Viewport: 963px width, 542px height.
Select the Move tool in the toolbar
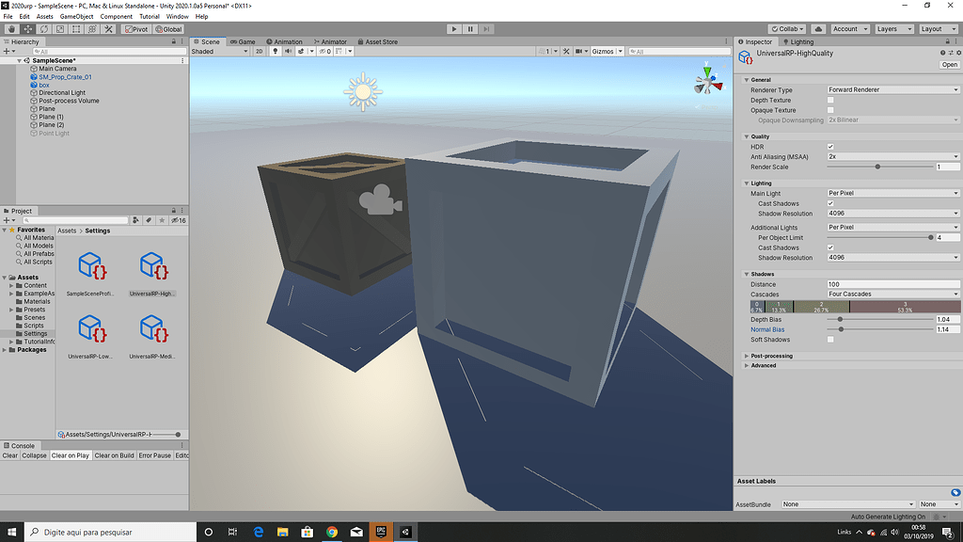(30, 29)
